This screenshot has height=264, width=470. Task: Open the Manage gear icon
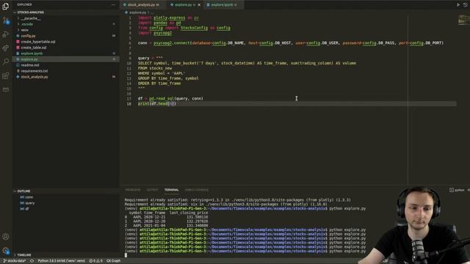5,251
